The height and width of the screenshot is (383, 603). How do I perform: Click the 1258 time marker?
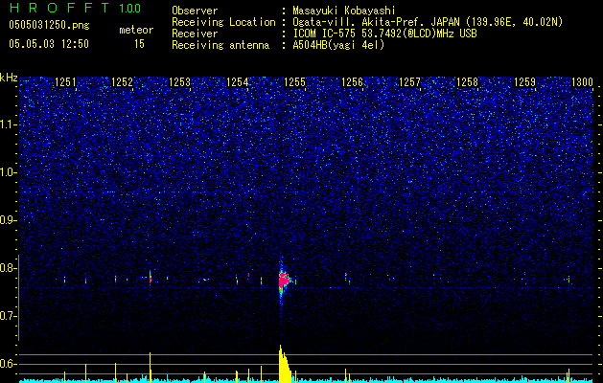(x=467, y=82)
